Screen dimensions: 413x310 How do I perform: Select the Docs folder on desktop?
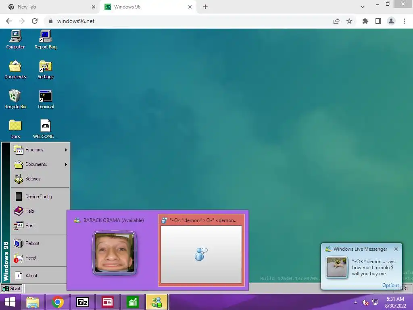tap(15, 129)
